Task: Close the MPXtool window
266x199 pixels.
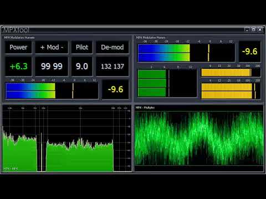Action: pyautogui.click(x=260, y=29)
